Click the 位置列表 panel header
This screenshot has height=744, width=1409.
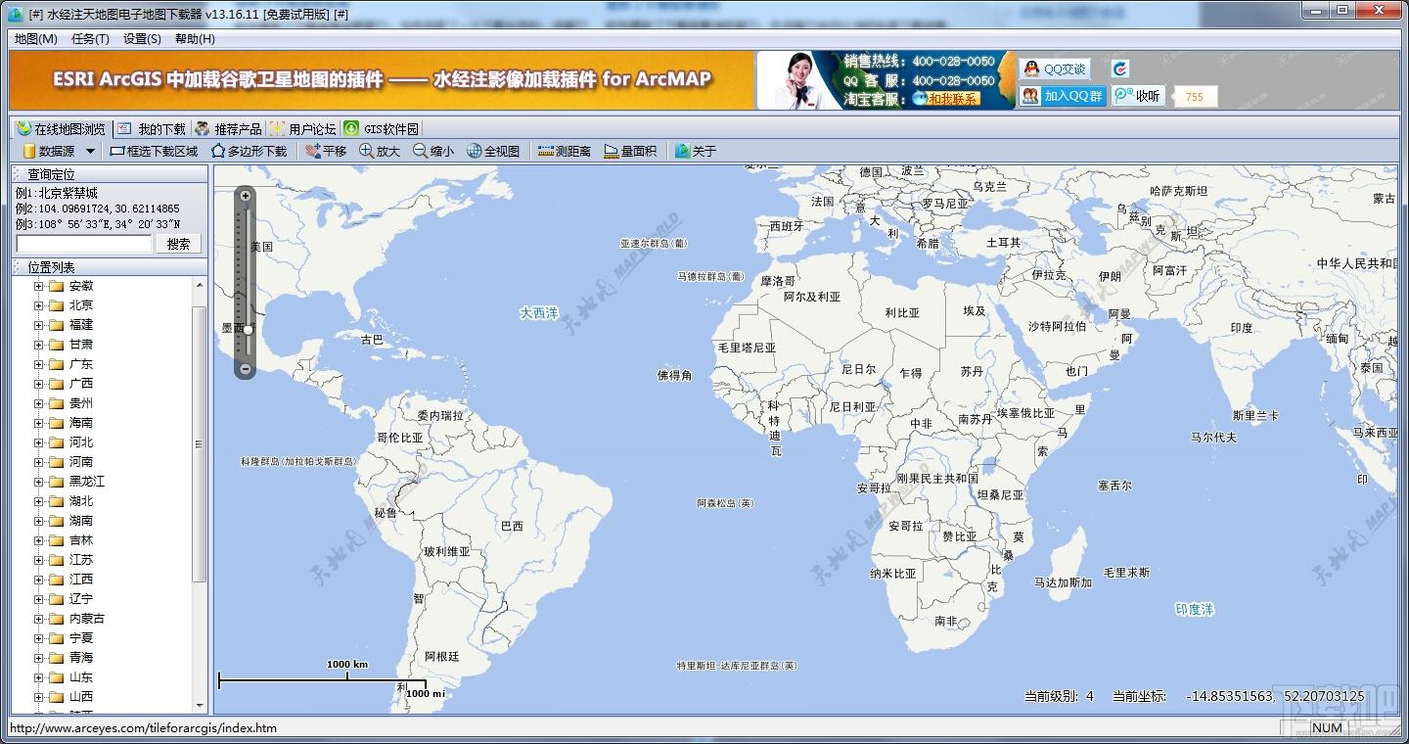pyautogui.click(x=109, y=267)
